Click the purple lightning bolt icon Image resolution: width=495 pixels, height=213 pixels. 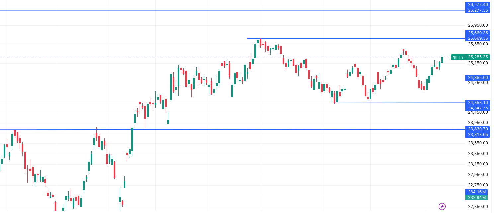[442, 207]
